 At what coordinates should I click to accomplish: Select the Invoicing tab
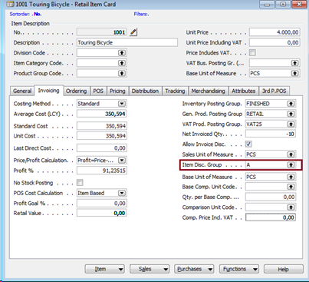coord(48,91)
